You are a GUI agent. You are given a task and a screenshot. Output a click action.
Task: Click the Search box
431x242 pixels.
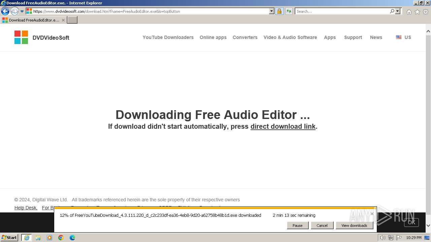pos(342,11)
